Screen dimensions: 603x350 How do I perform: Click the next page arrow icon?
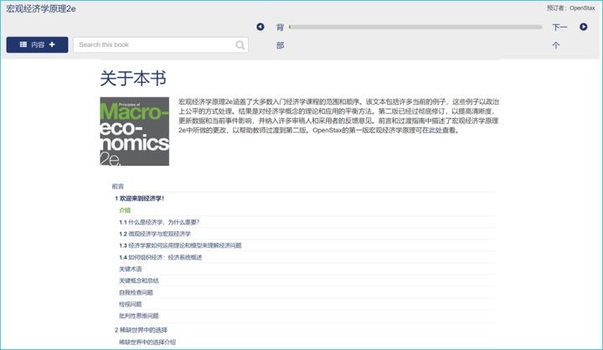pos(583,27)
